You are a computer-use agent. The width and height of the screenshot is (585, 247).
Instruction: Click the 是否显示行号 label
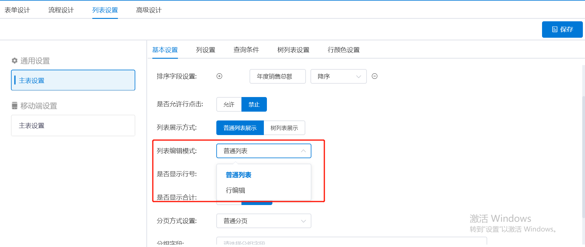pos(177,174)
